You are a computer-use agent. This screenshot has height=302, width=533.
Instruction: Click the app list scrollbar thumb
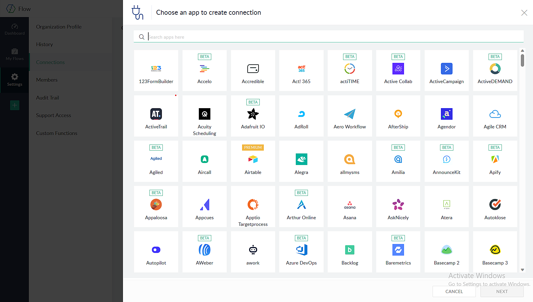(x=522, y=60)
